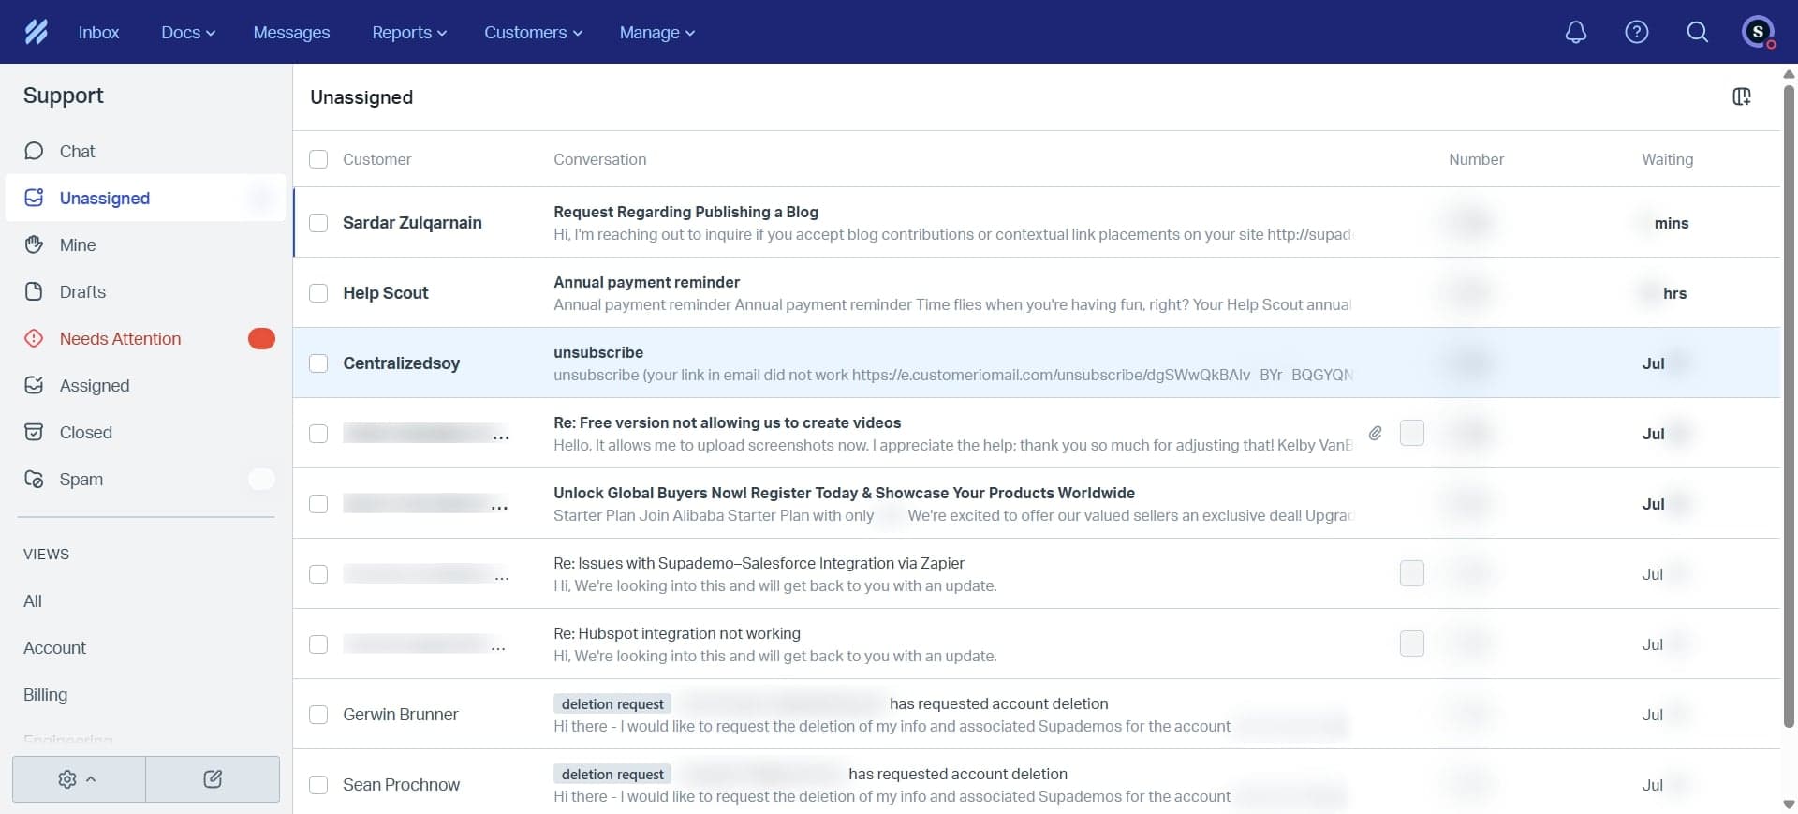Expand the Manage menu
The width and height of the screenshot is (1798, 814).
(x=656, y=33)
